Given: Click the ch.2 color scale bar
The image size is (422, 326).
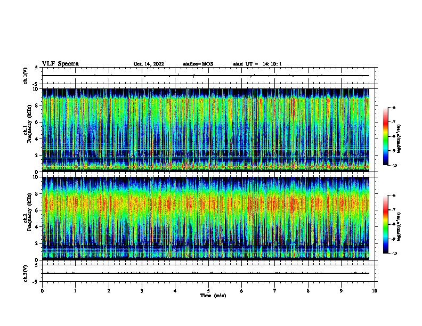Looking at the screenshot, I should pyautogui.click(x=385, y=224).
